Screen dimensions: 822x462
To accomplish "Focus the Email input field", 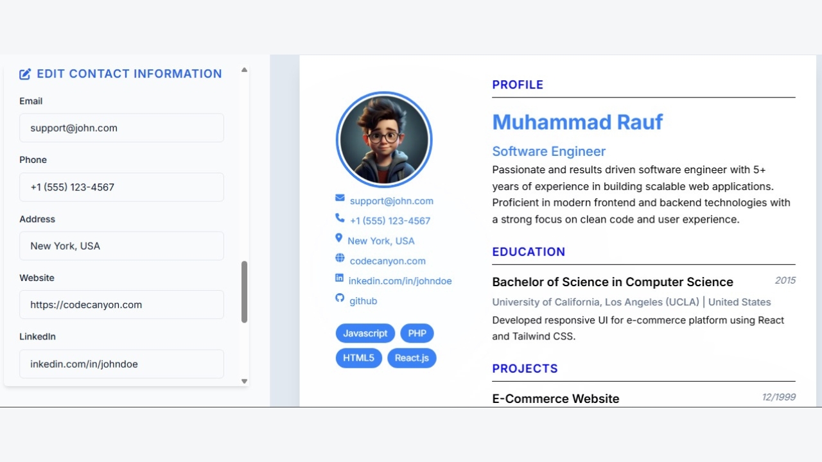I will [x=121, y=128].
